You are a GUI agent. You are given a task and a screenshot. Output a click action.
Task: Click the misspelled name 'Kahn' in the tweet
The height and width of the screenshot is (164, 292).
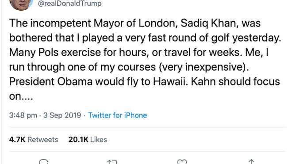pyautogui.click(x=203, y=82)
